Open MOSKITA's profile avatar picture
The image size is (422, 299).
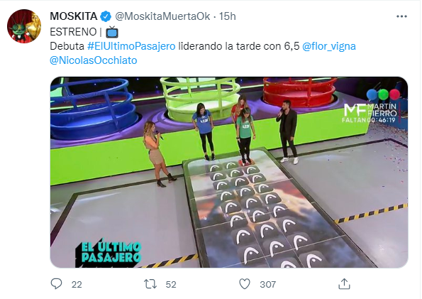pos(24,26)
